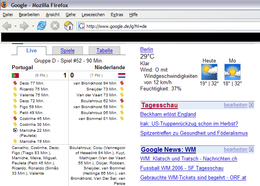260x186 pixels.
Task: Open the Back button history dropdown arrow
Action: pyautogui.click(x=15, y=26)
